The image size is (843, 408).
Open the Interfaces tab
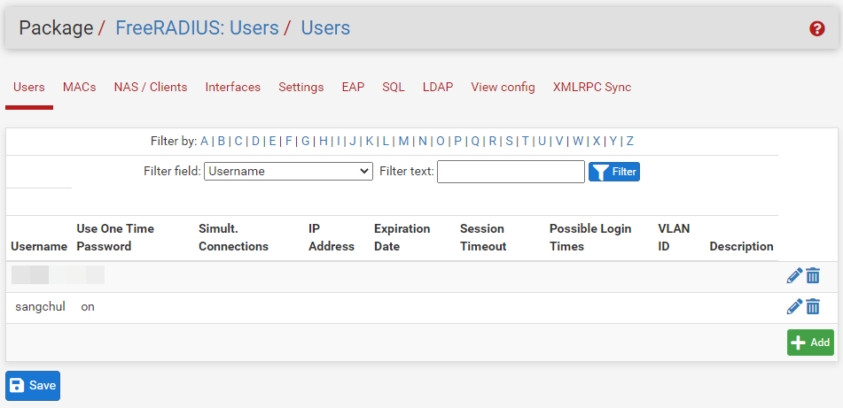pyautogui.click(x=233, y=87)
